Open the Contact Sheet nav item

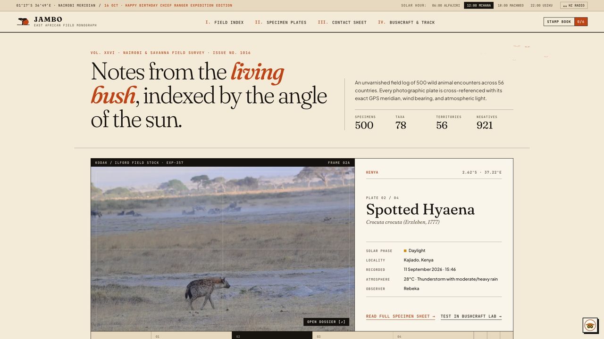342,22
